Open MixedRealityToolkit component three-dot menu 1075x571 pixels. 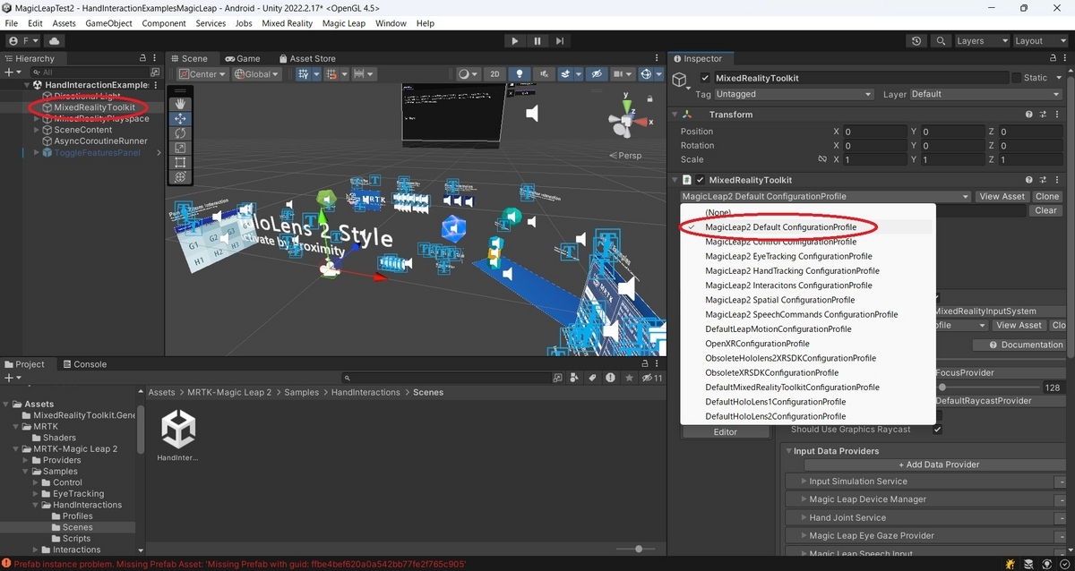point(1059,180)
